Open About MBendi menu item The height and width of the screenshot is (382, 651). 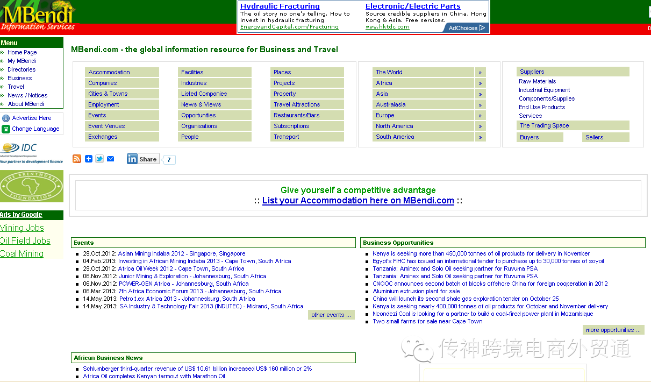[x=26, y=104]
